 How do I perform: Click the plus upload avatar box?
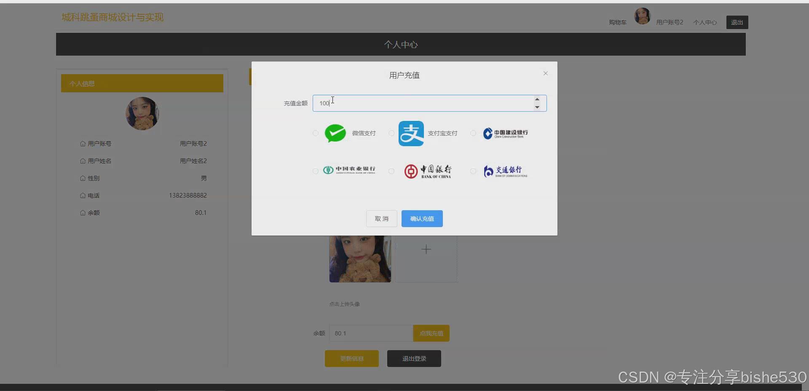click(x=426, y=259)
